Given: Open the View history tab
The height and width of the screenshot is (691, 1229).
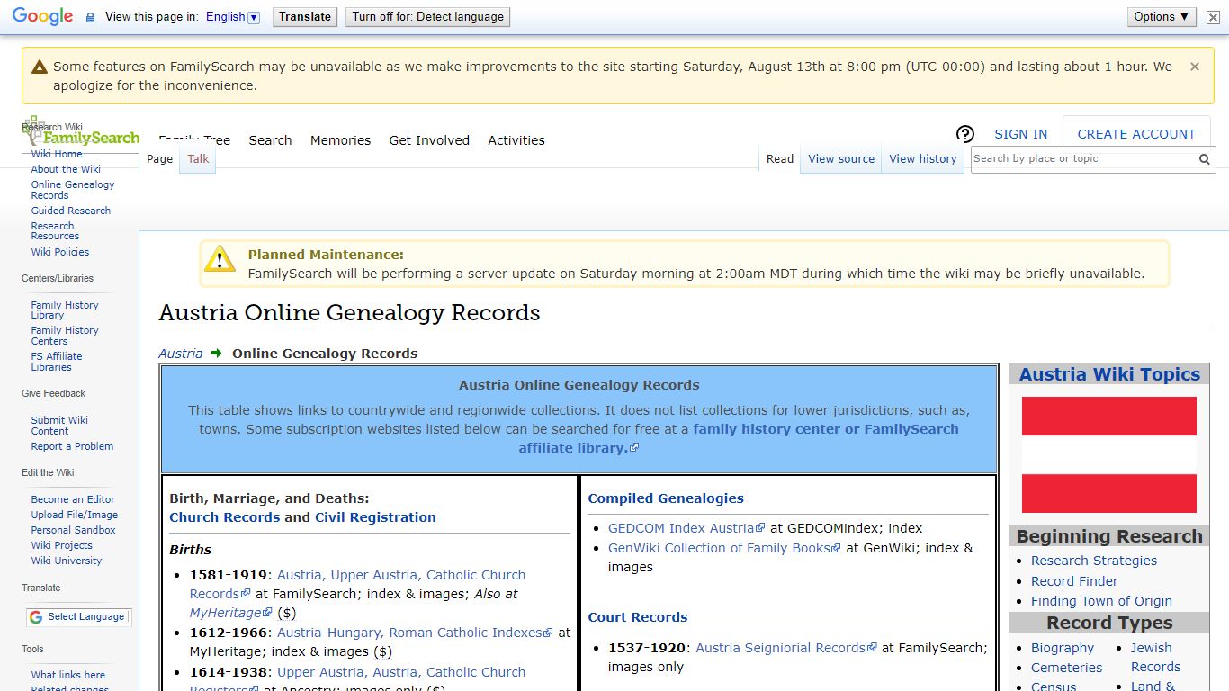Looking at the screenshot, I should (x=923, y=159).
